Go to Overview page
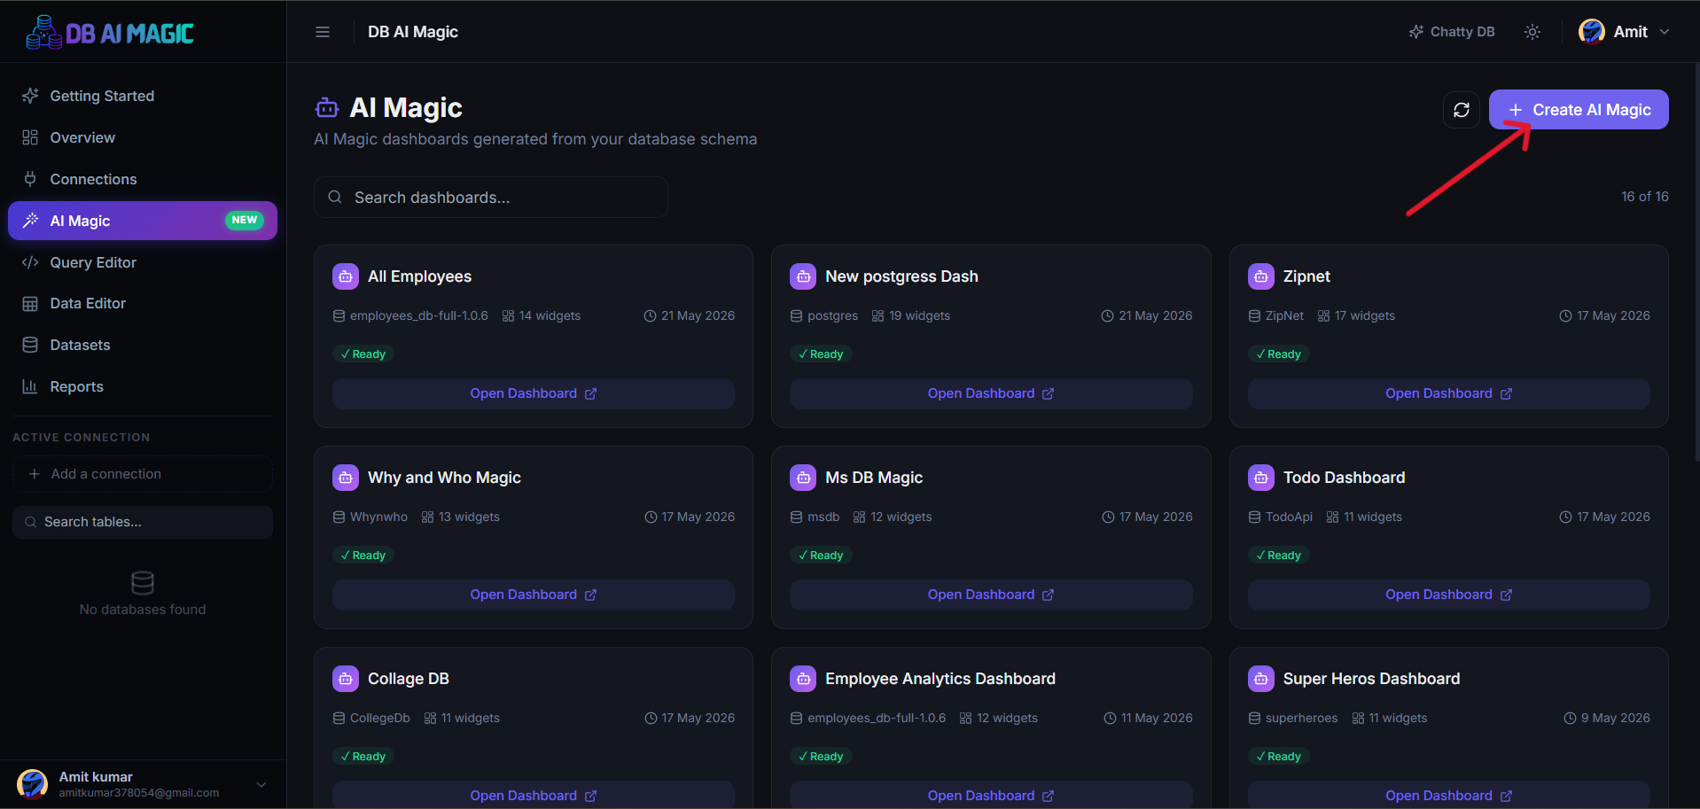Image resolution: width=1700 pixels, height=809 pixels. point(143,137)
